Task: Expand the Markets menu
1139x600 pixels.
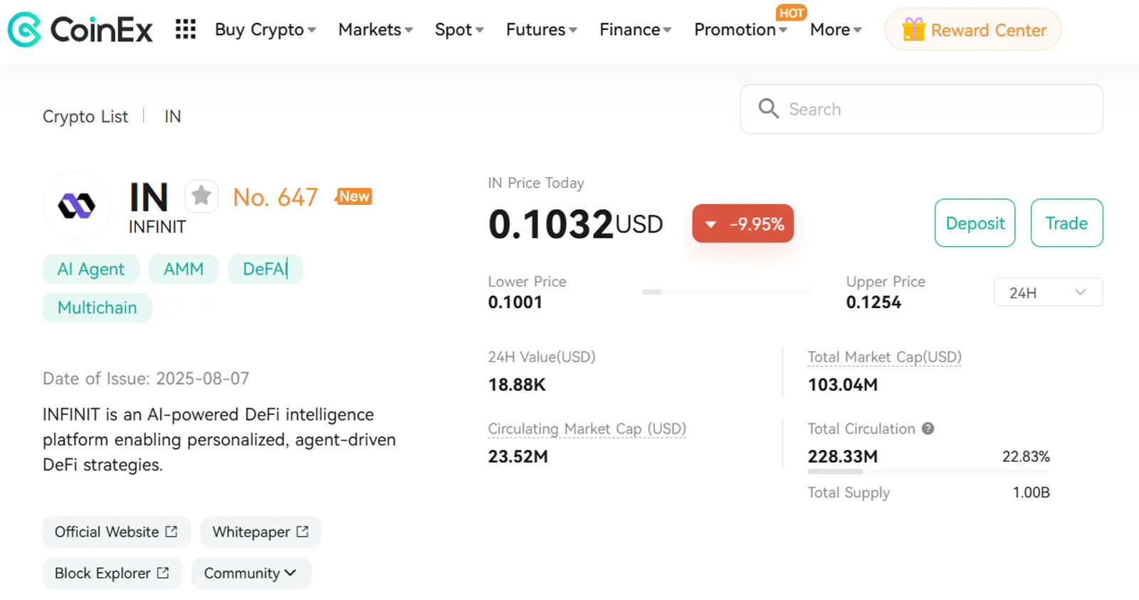Action: [x=375, y=30]
